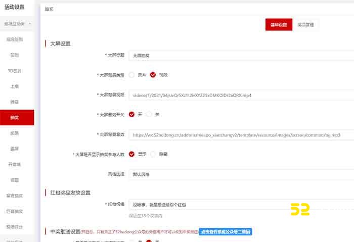Switch to the 基础设置 tab
The image size is (354, 242).
coord(279,25)
